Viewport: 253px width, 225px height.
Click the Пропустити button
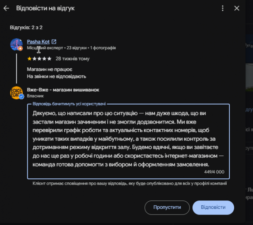pyautogui.click(x=167, y=207)
